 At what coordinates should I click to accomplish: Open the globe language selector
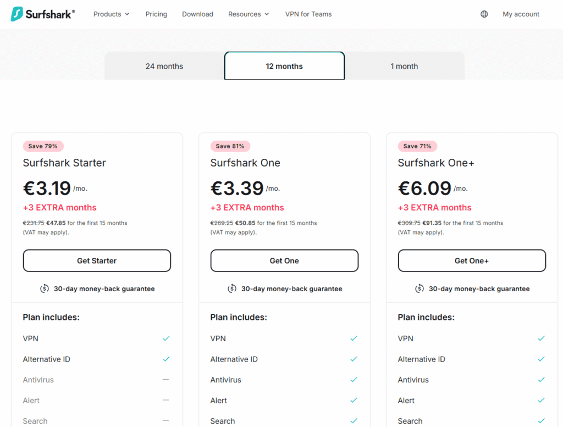(x=484, y=14)
